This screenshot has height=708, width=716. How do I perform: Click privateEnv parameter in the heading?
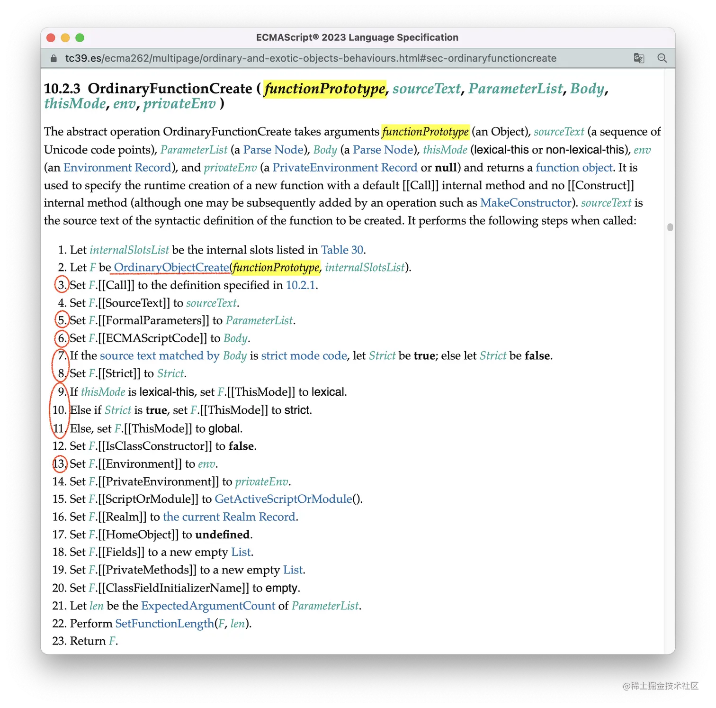(x=179, y=104)
